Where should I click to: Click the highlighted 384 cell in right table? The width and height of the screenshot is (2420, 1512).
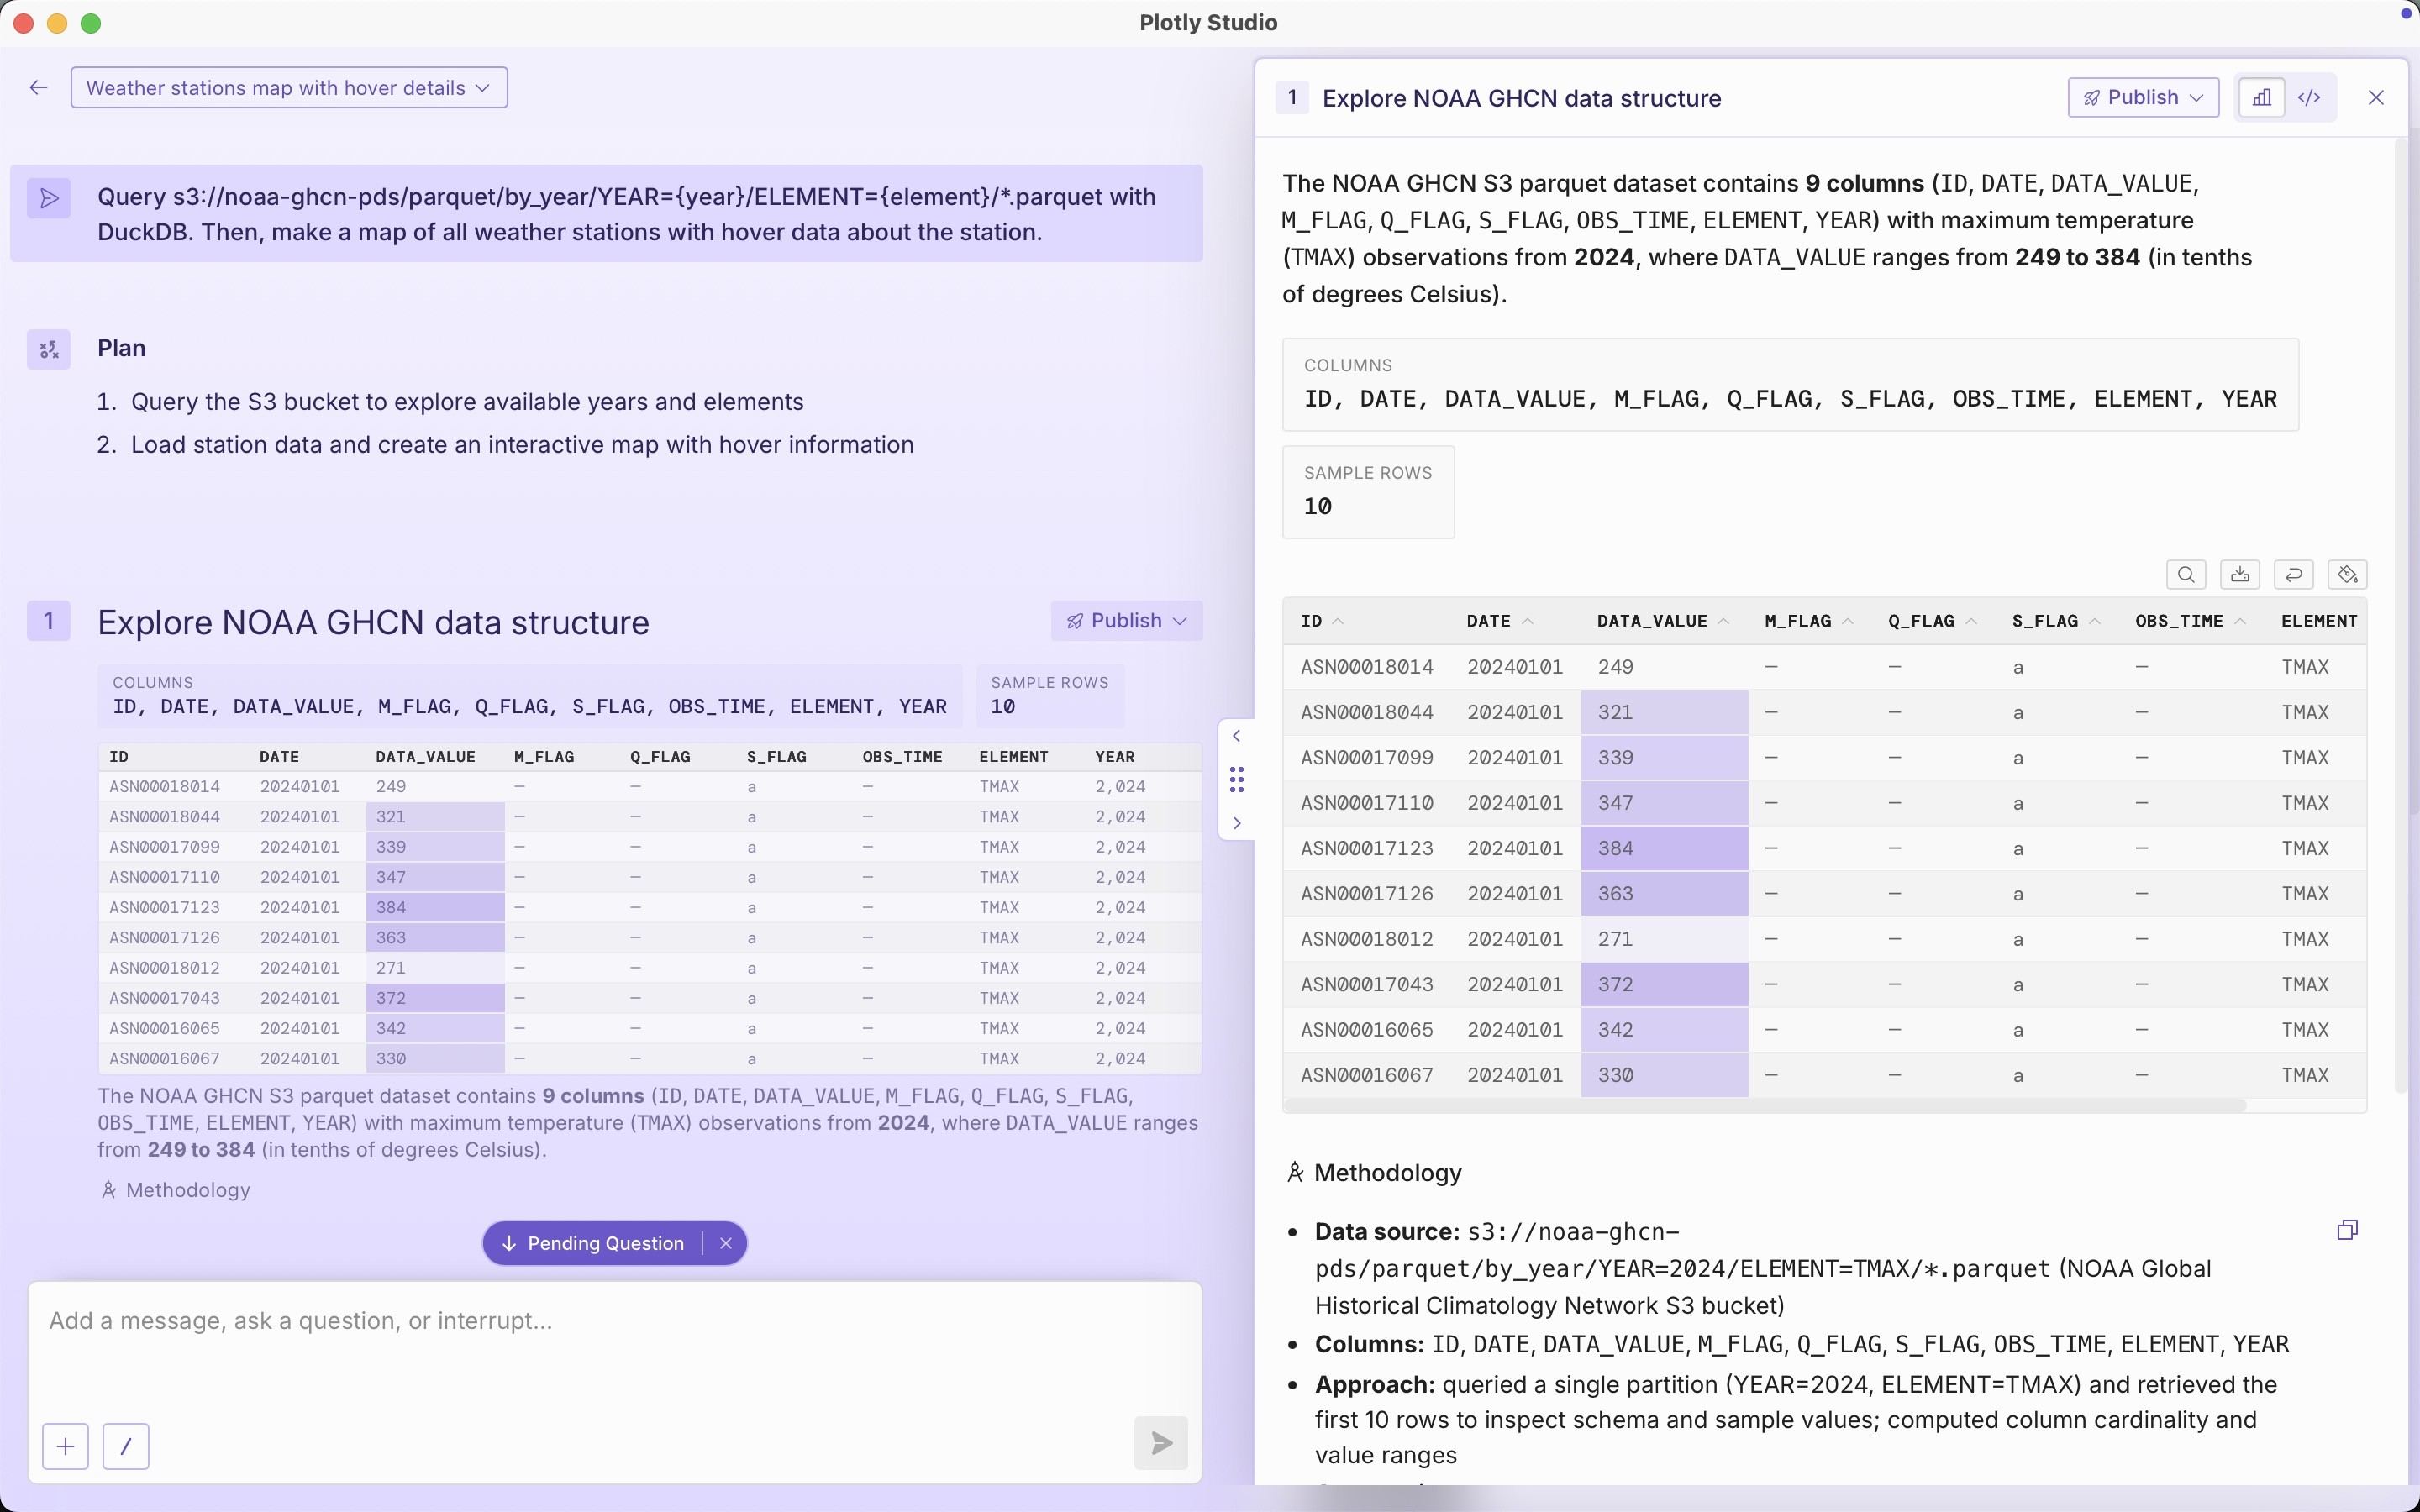[x=1664, y=848]
